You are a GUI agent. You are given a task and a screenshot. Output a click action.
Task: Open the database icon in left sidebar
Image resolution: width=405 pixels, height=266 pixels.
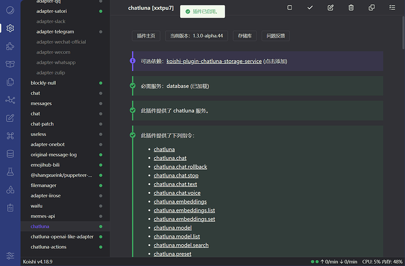(x=10, y=154)
